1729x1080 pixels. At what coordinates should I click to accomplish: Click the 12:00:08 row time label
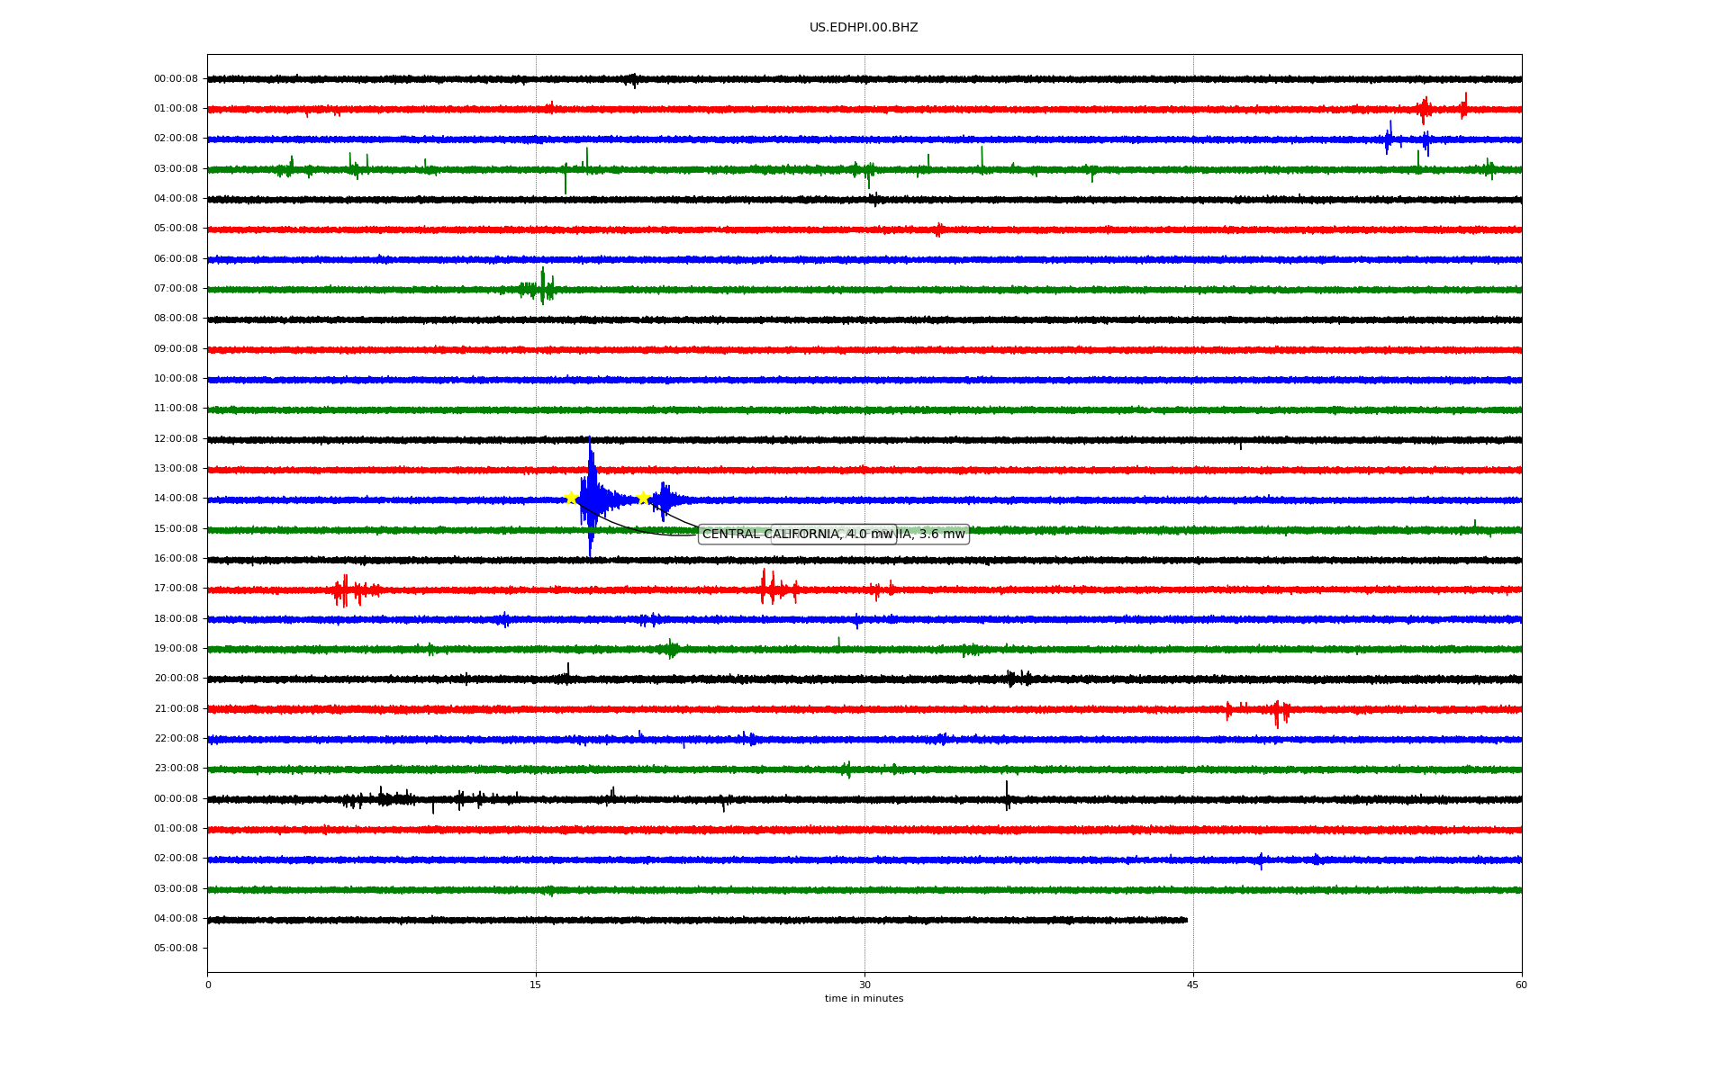176,439
